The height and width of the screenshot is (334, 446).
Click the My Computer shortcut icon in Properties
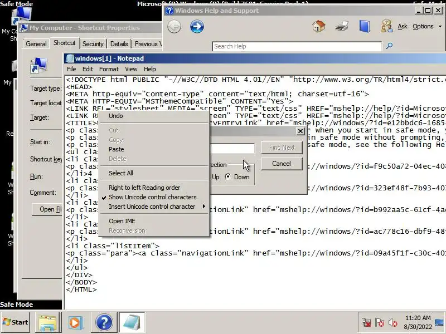pos(38,65)
